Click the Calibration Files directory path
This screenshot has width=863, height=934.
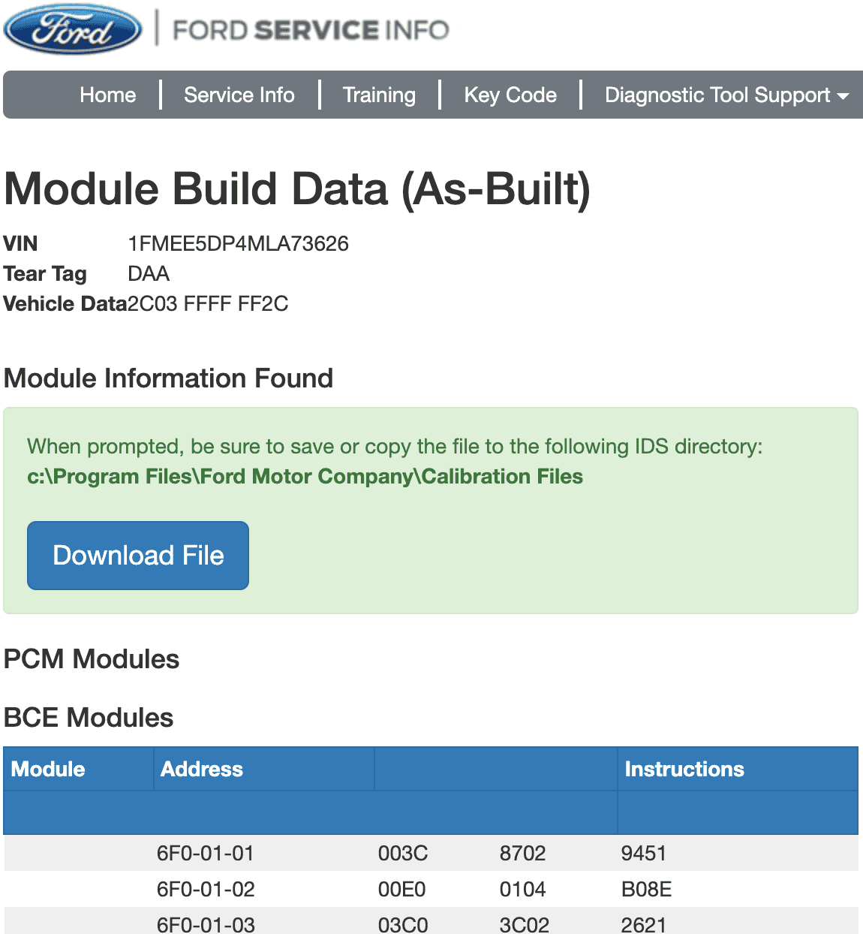point(305,476)
